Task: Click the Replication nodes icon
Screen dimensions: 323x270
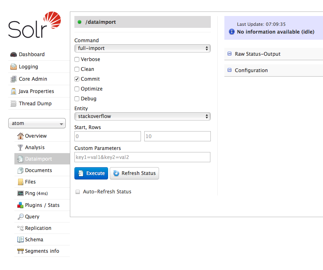Action: point(21,228)
